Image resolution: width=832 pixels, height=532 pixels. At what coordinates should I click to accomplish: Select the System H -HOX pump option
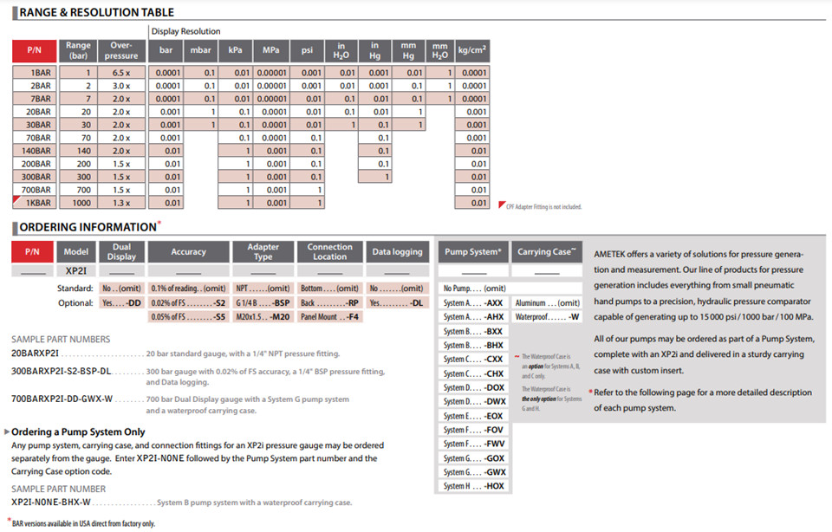point(473,486)
